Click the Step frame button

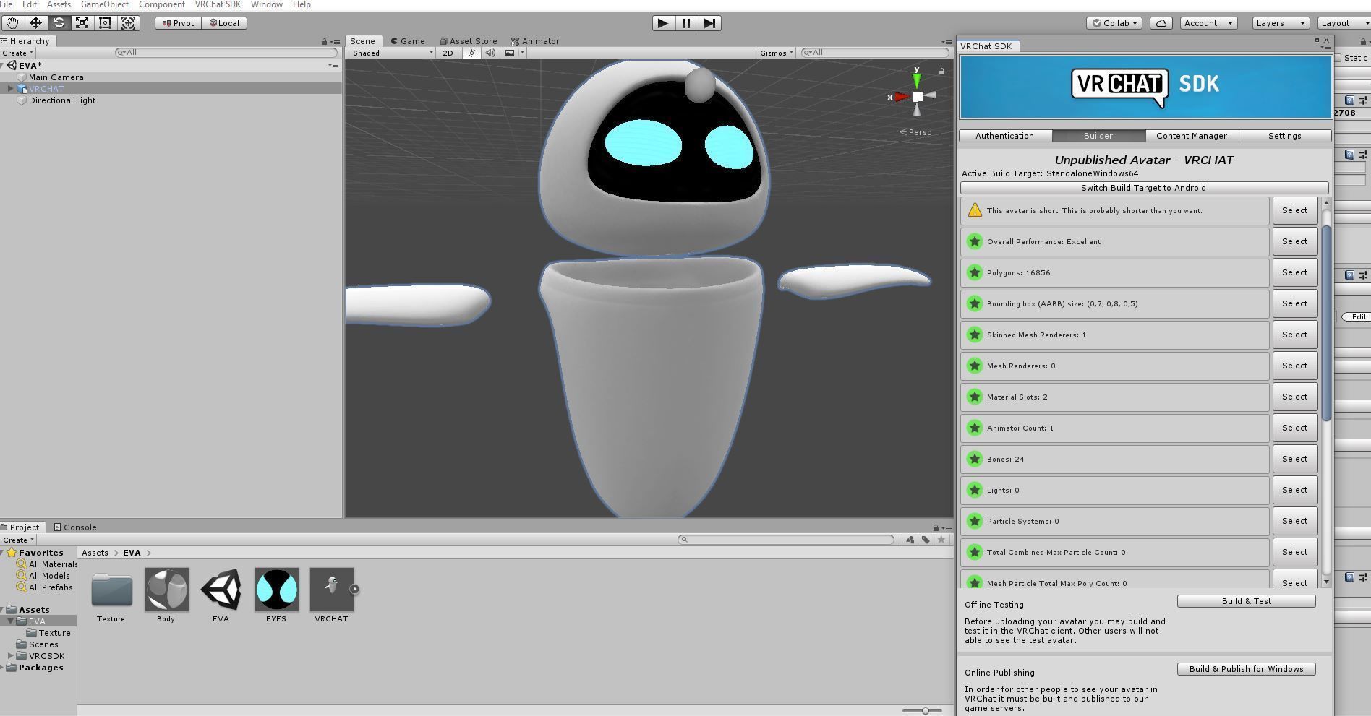point(710,23)
